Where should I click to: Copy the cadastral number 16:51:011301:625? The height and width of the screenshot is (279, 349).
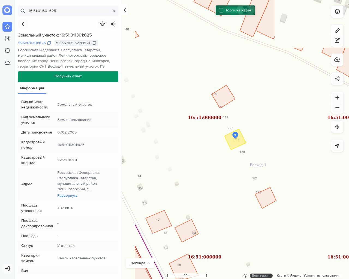(x=49, y=43)
